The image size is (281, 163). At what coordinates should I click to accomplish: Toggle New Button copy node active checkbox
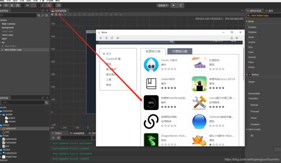pos(249,15)
